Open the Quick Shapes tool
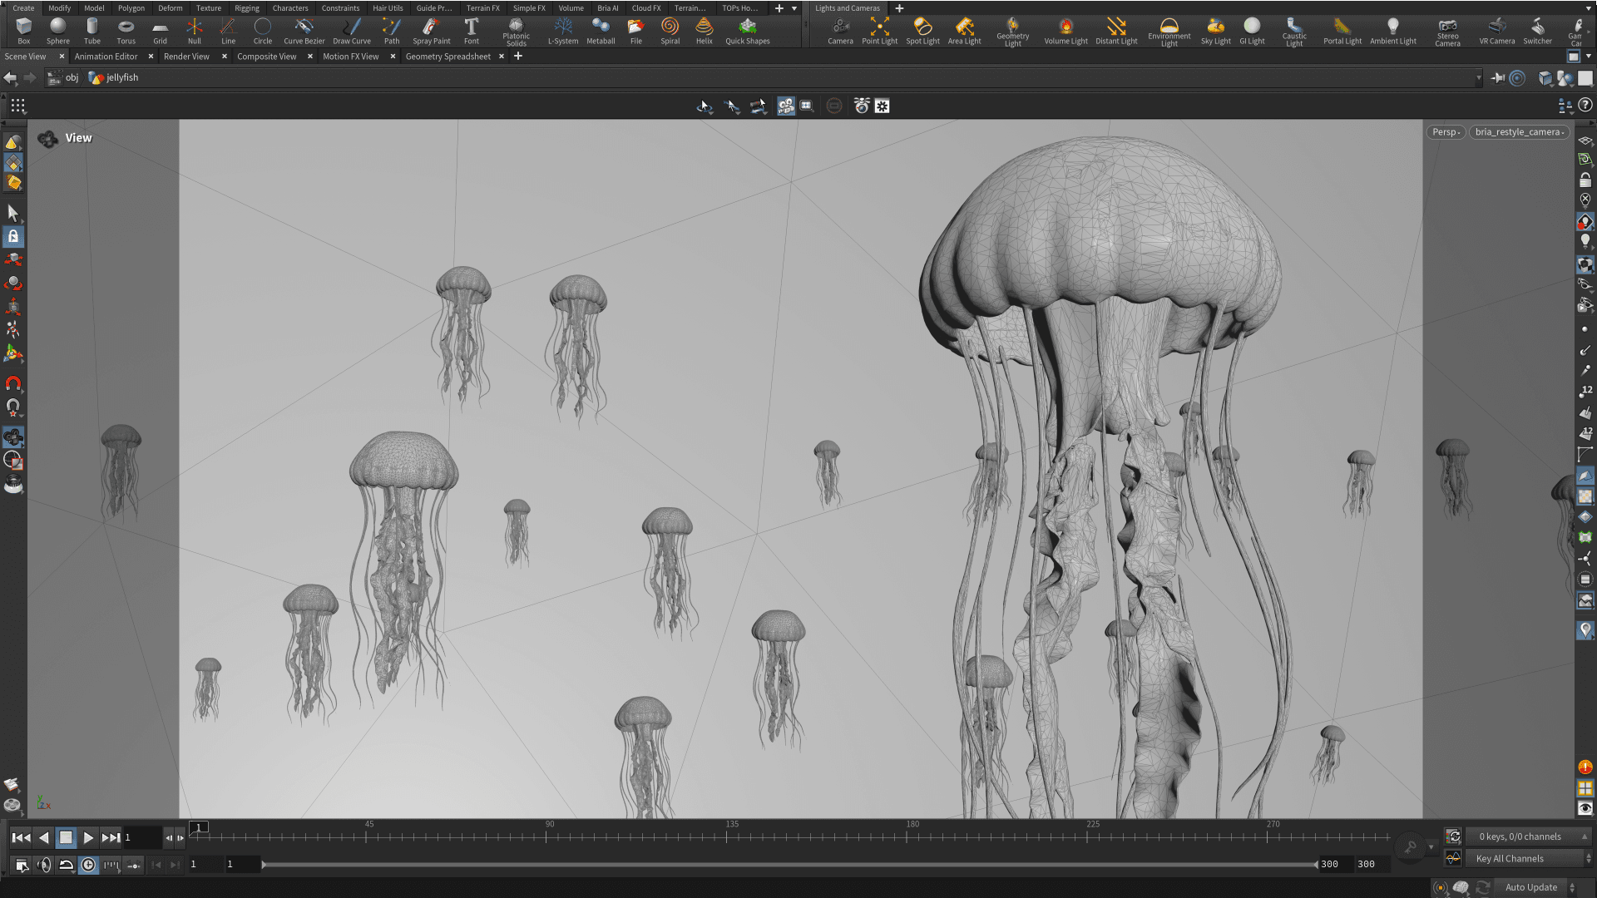The image size is (1597, 898). (747, 31)
